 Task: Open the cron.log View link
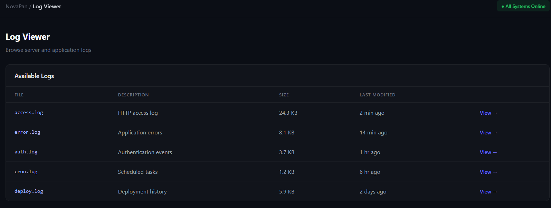(x=488, y=172)
